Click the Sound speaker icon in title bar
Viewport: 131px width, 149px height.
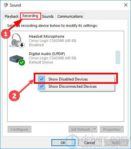(x=6, y=5)
